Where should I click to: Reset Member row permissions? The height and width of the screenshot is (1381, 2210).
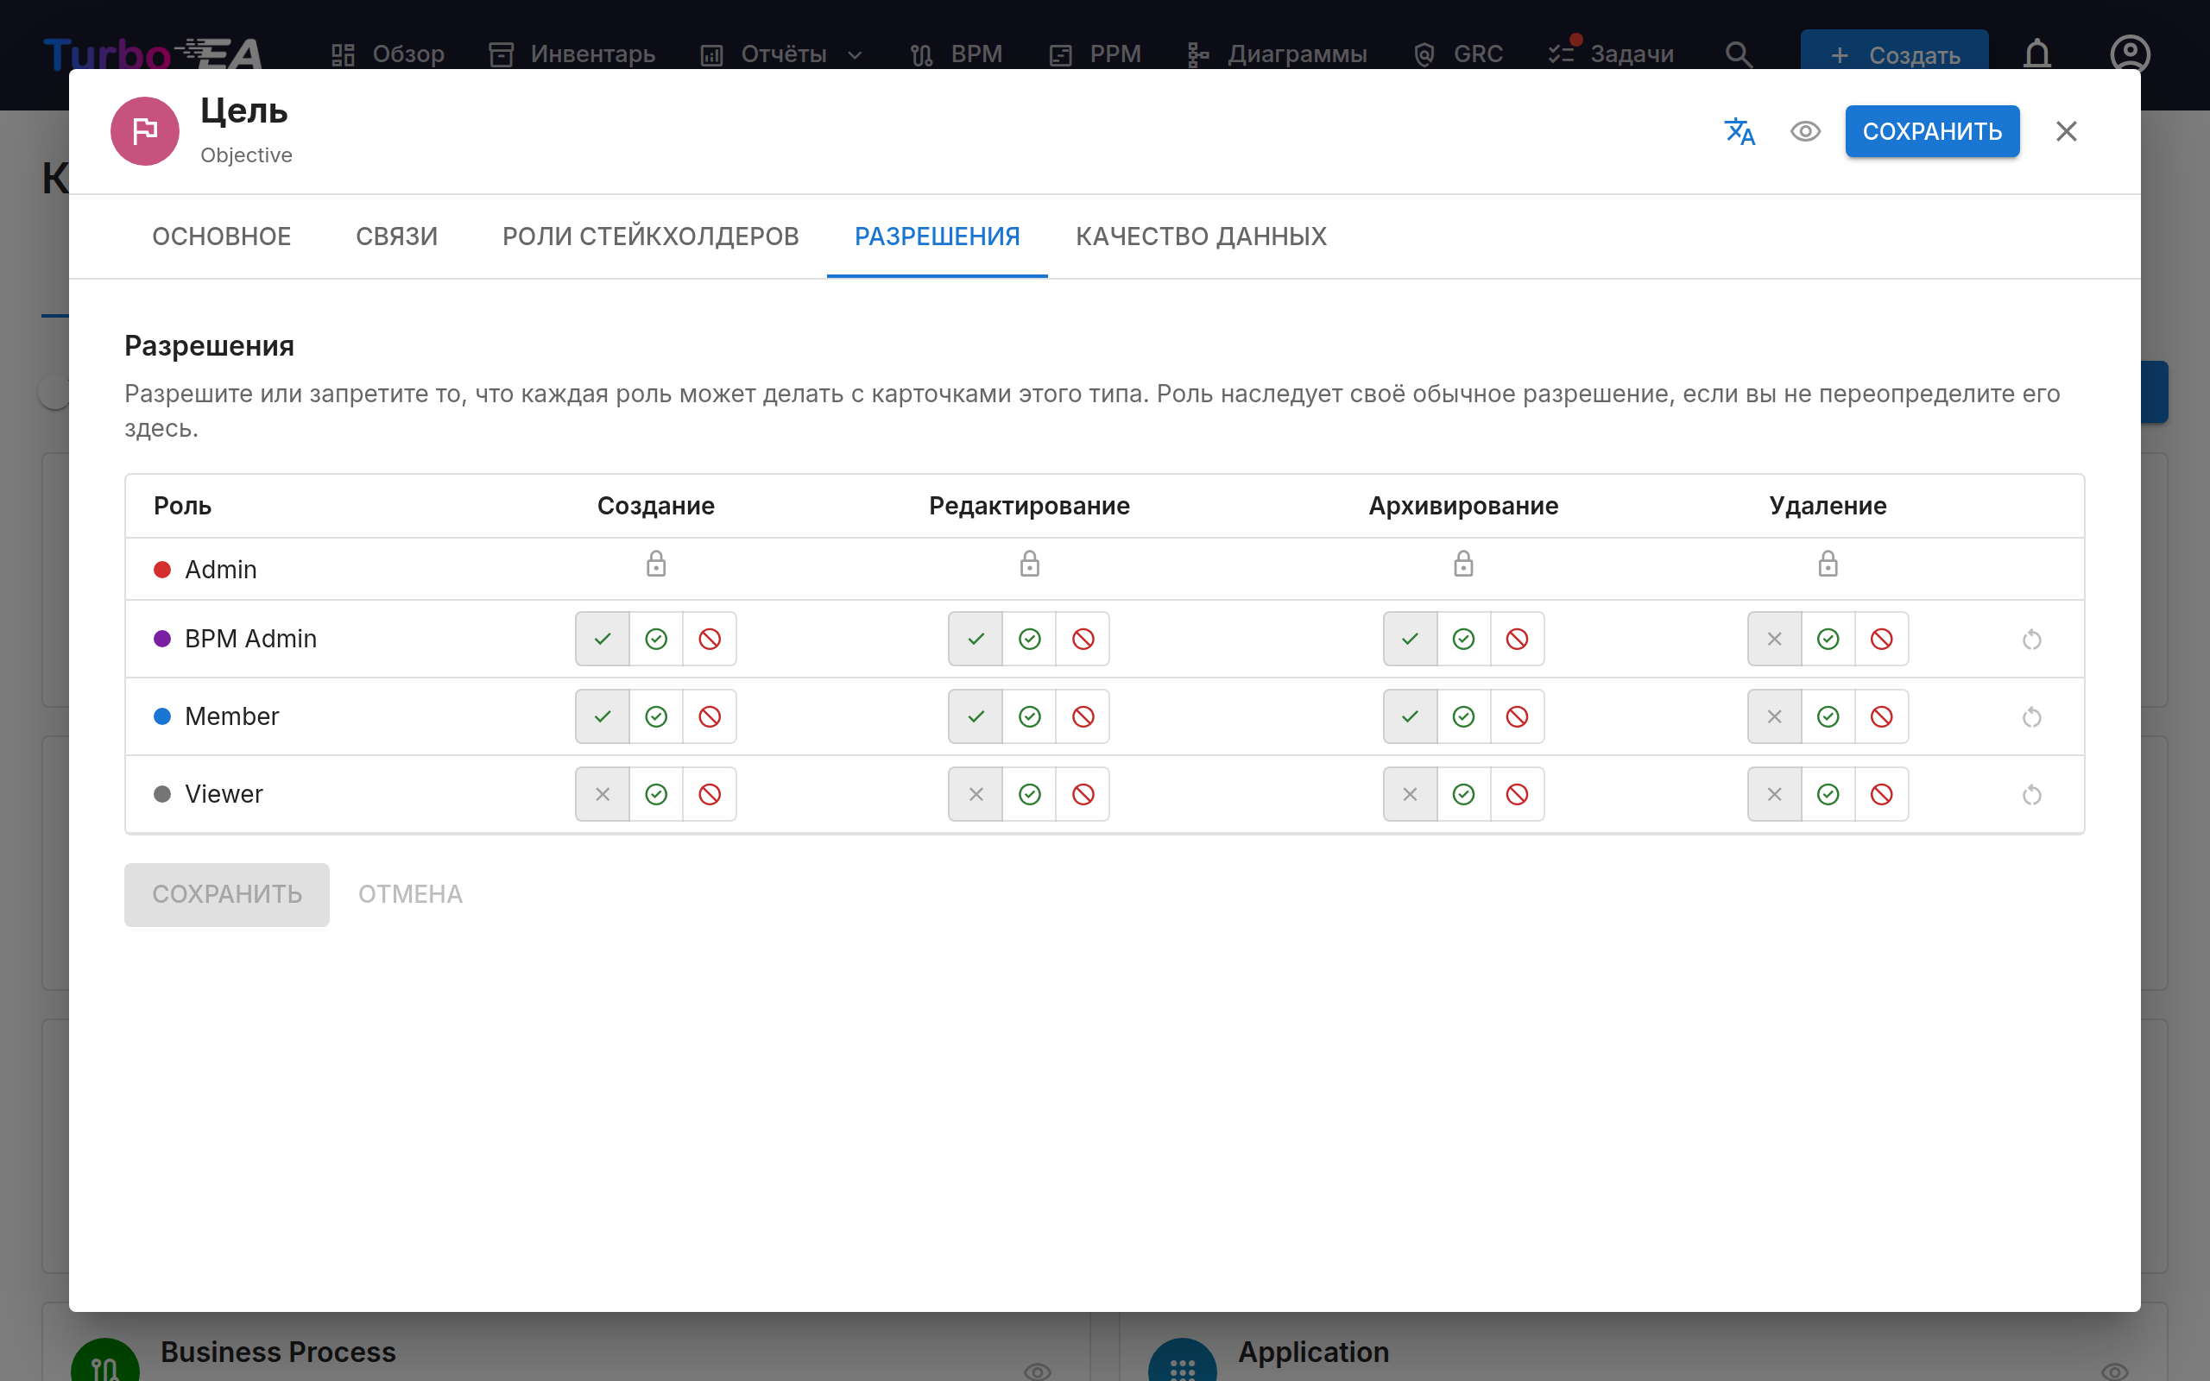click(x=2032, y=717)
